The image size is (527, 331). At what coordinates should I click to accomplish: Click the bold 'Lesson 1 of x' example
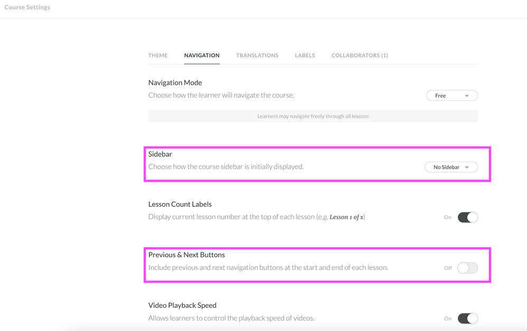tap(346, 217)
